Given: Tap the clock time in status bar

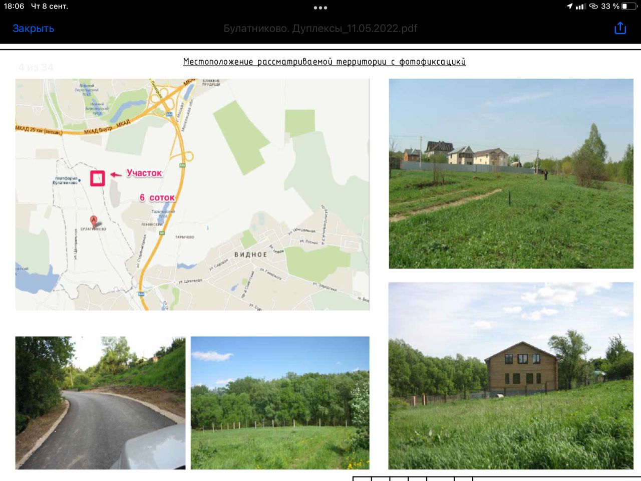Looking at the screenshot, I should pos(14,7).
